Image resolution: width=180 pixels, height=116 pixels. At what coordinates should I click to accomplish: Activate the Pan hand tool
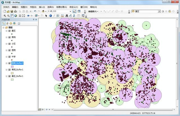[12, 16]
